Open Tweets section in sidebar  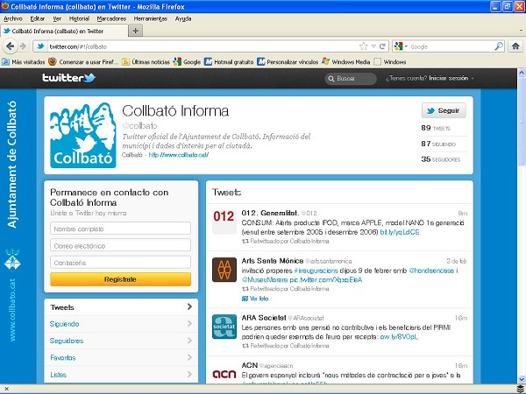121,307
